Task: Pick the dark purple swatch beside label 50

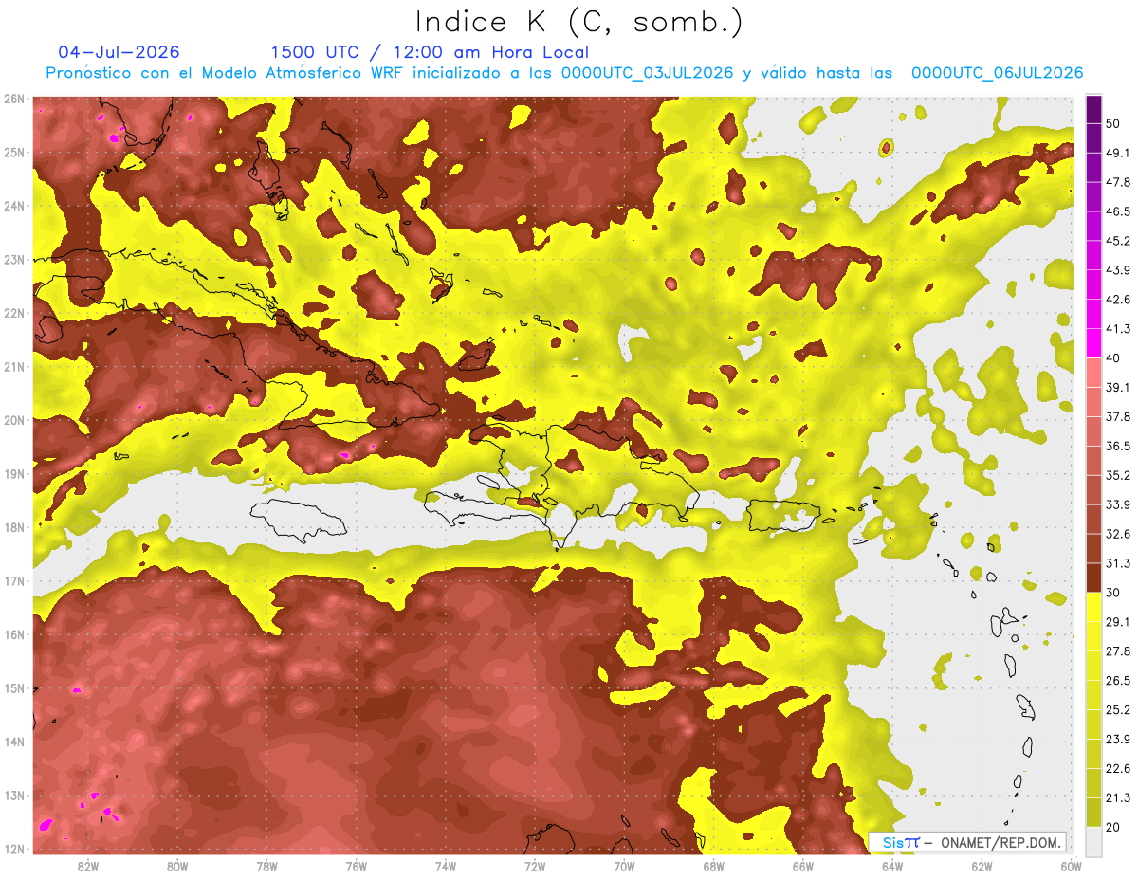Action: coord(1093,109)
